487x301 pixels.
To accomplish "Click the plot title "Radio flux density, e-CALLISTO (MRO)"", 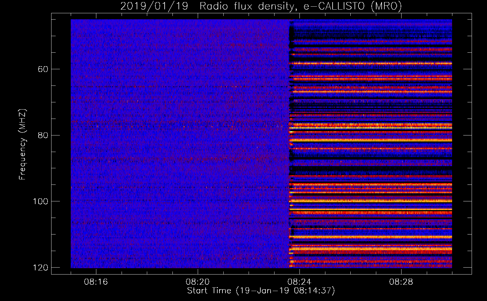I will (301, 6).
